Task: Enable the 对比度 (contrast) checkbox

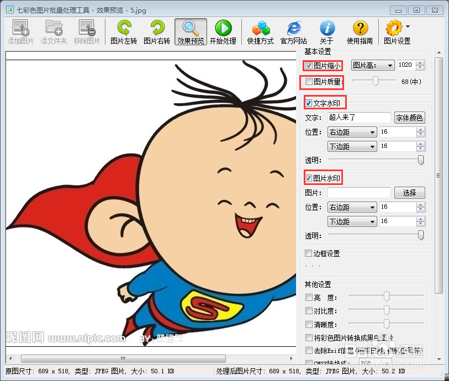Action: click(x=309, y=310)
